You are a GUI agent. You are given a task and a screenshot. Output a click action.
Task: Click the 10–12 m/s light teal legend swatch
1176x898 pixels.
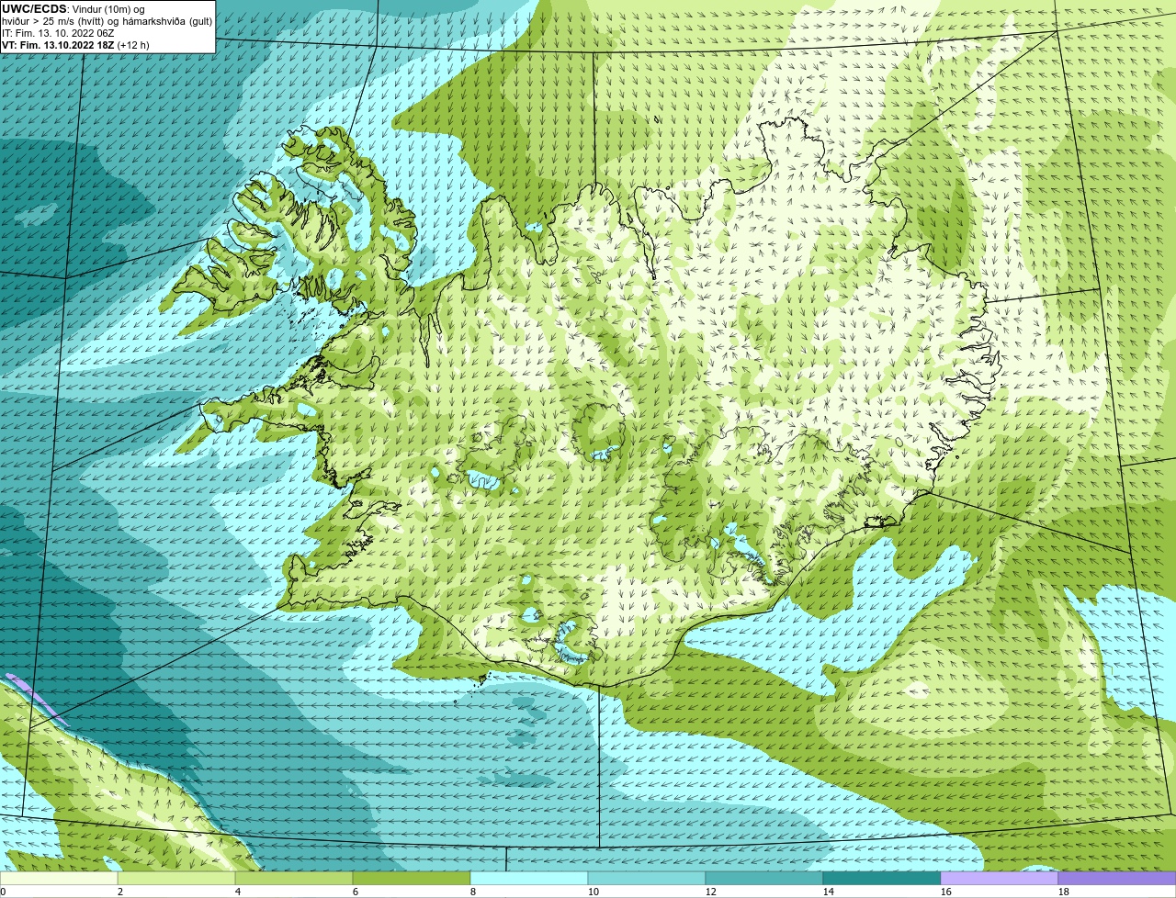[647, 879]
